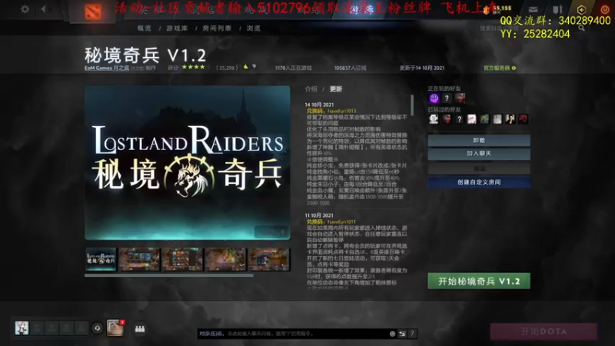Click the 官方服务器 official server label
615x346 pixels.
coord(497,68)
